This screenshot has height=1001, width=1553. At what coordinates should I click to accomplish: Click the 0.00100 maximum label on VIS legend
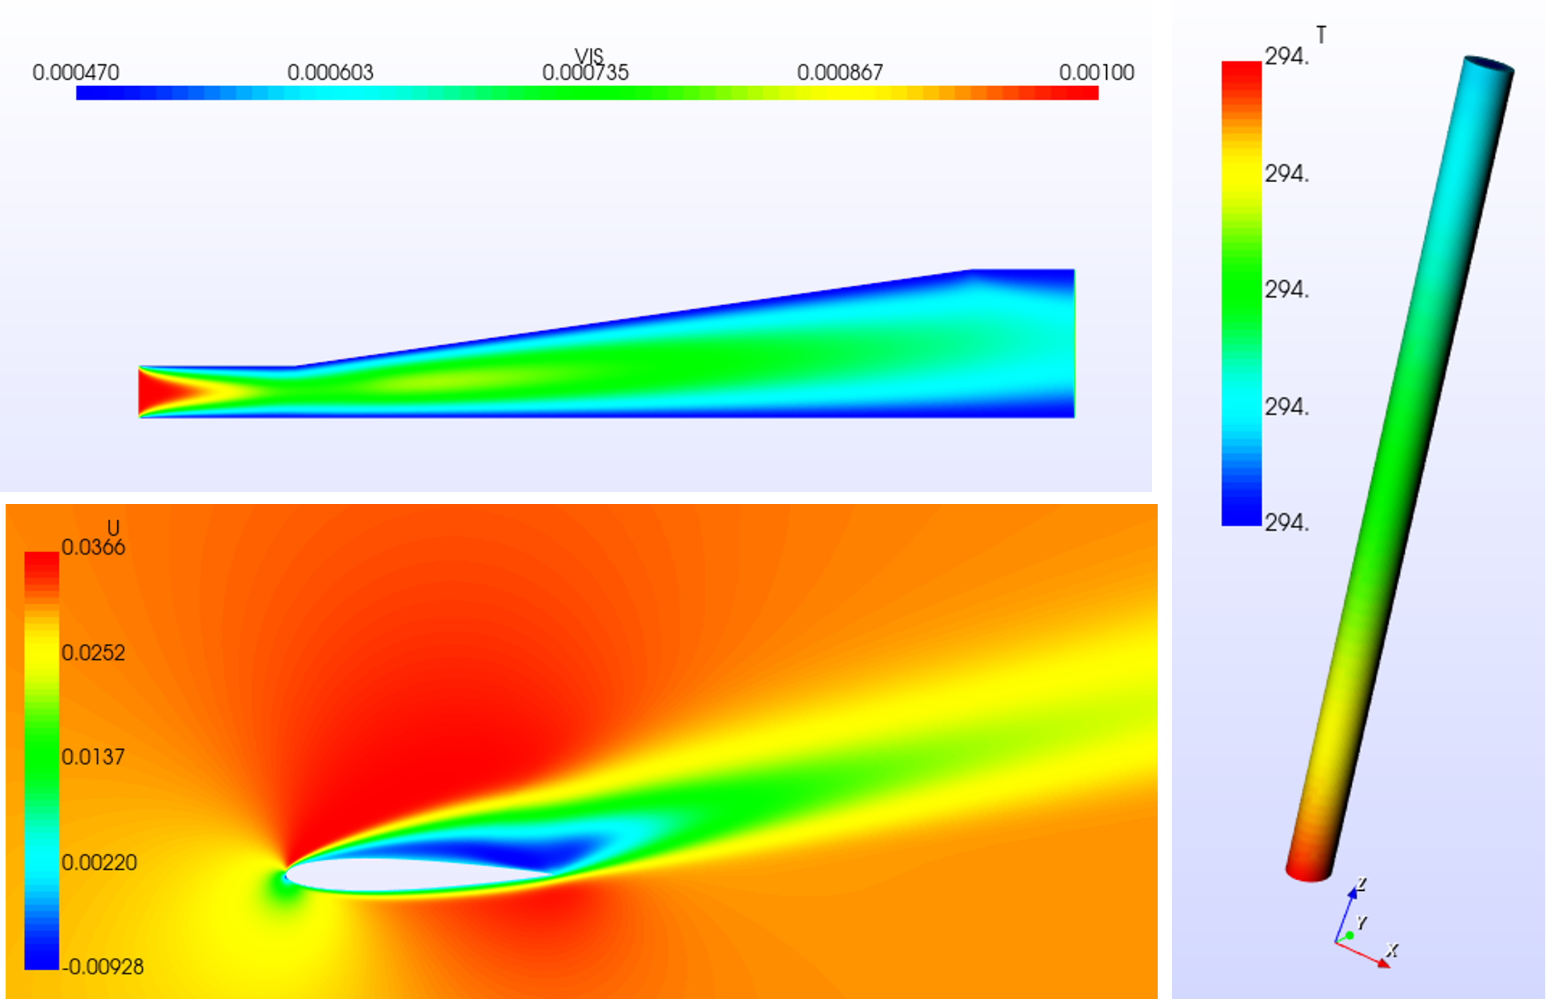pyautogui.click(x=1096, y=73)
